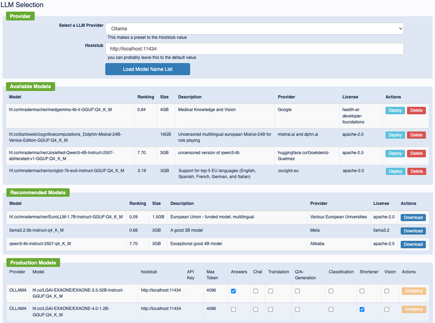The width and height of the screenshot is (435, 323).
Task: Click the 0.84 ranking value
Action: tap(141, 110)
